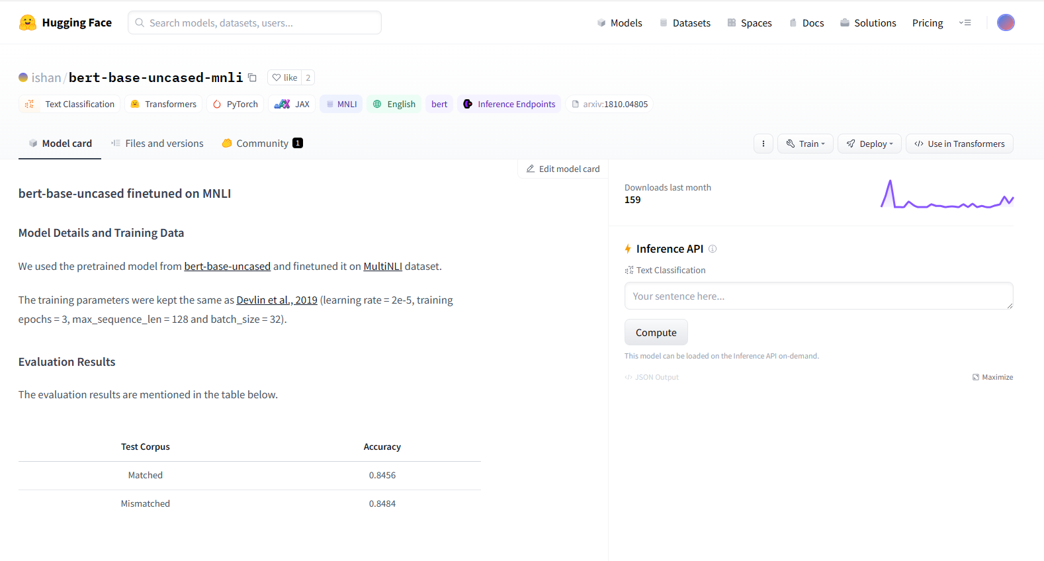Open Docs in top navigation
Viewport: 1044px width, 561px height.
pos(806,22)
